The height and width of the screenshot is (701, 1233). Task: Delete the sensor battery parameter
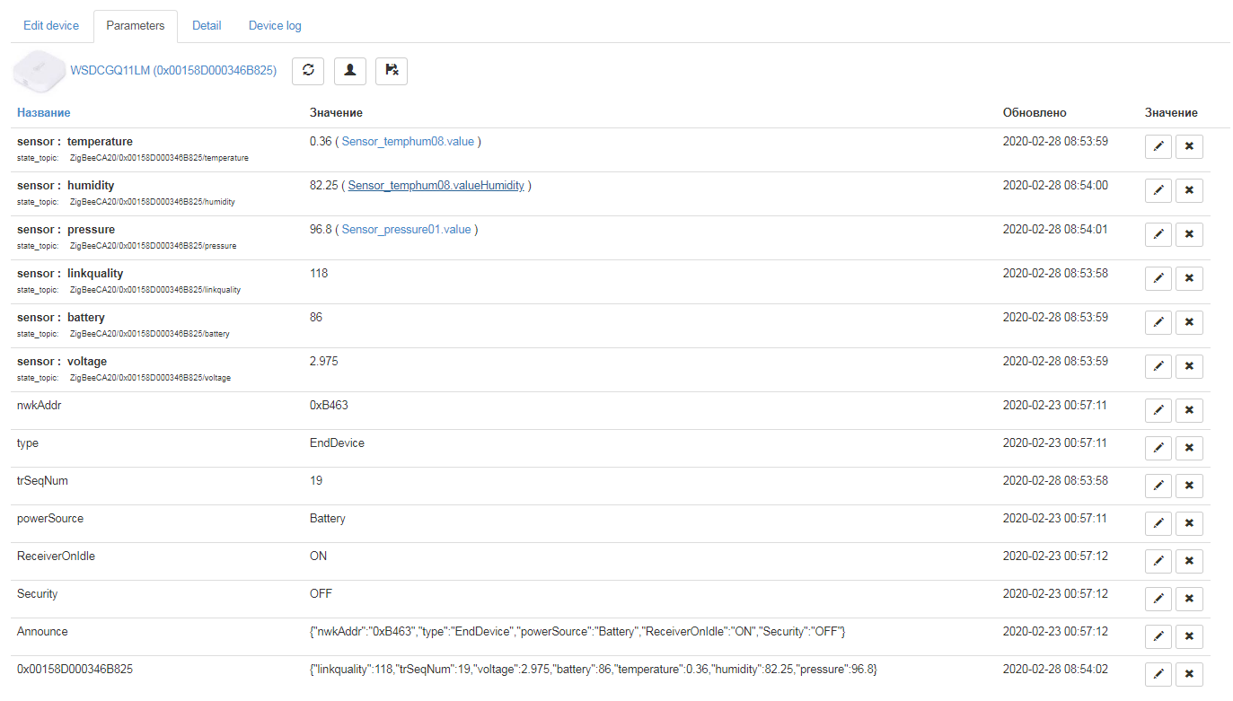pyautogui.click(x=1189, y=322)
